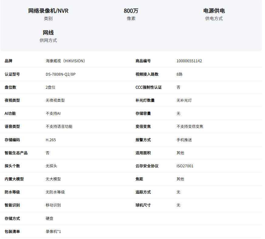Click the 存储方式 row label
The width and height of the screenshot is (265, 239).
coord(12,218)
